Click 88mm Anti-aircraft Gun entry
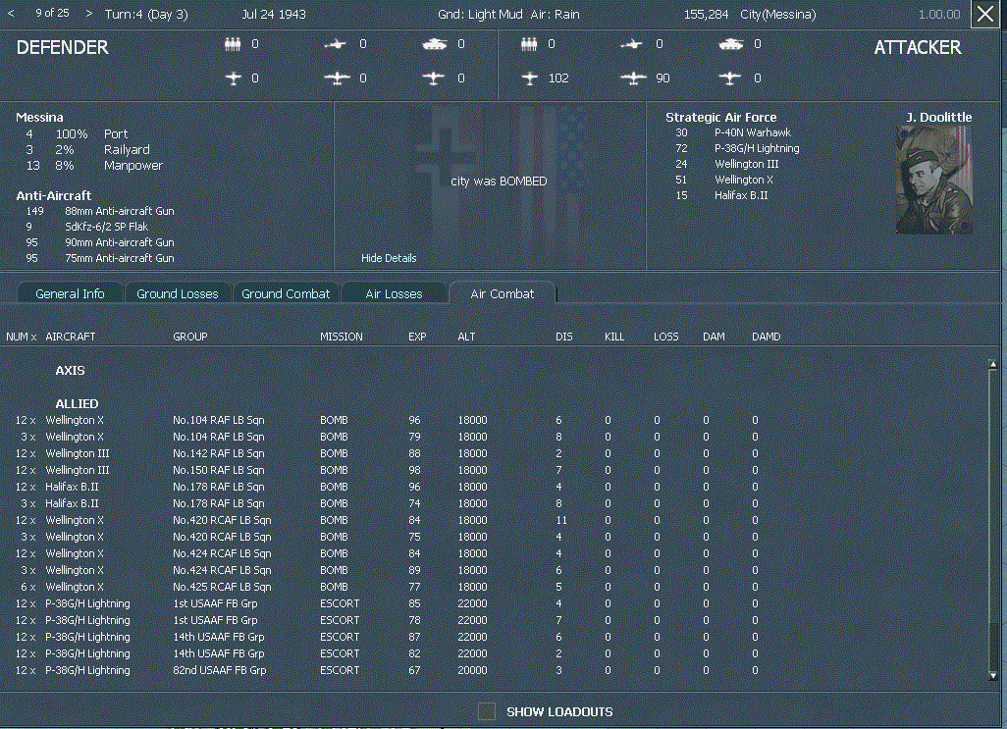 click(x=120, y=211)
